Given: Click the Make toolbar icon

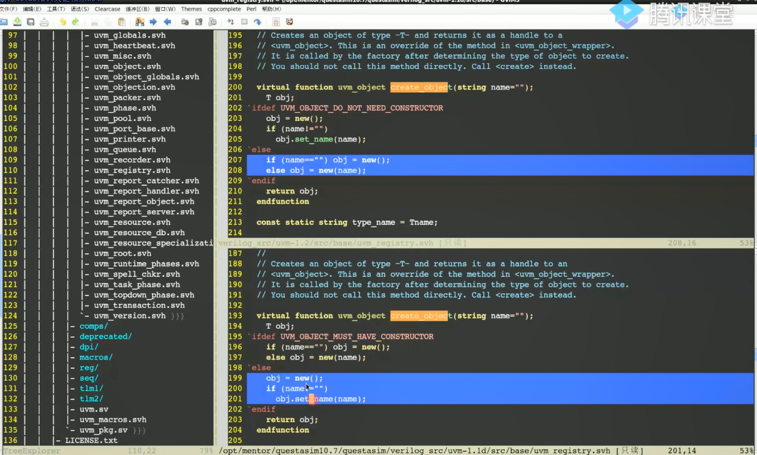Looking at the screenshot, I should click(230, 22).
